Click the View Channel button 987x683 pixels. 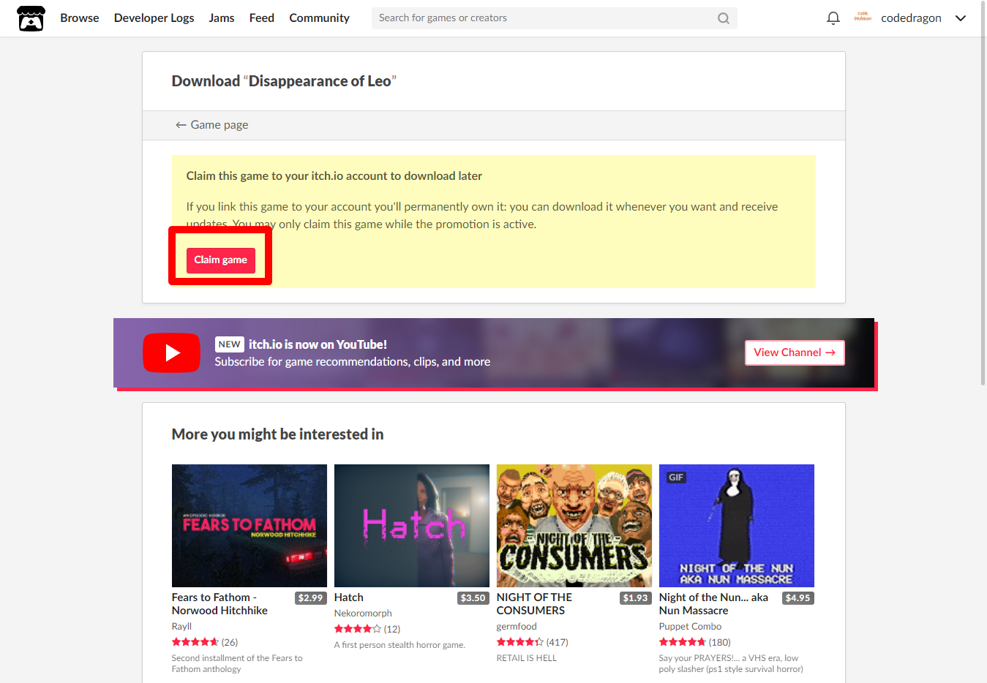click(795, 352)
